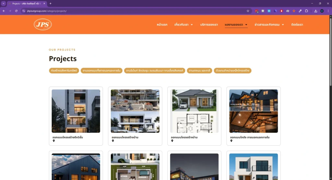Close the Projects browser tab
This screenshot has width=332, height=180.
(x=44, y=3)
